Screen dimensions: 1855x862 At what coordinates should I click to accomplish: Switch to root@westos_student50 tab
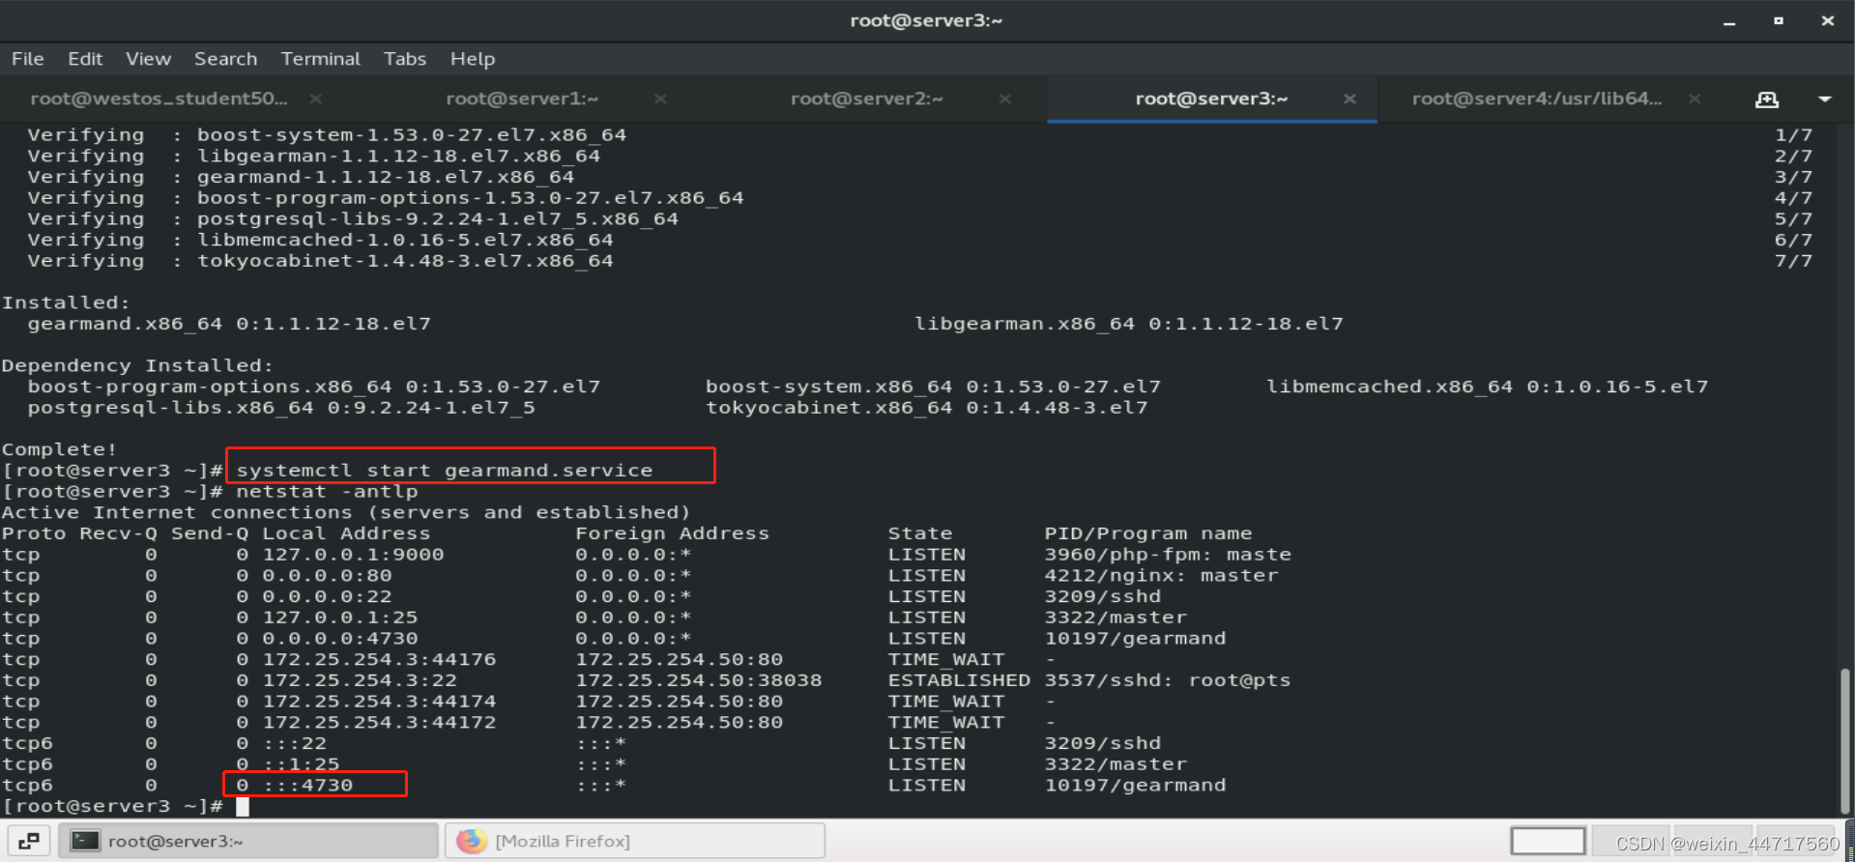click(x=159, y=99)
